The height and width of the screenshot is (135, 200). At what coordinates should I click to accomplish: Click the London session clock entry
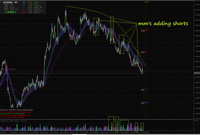[36, 11]
